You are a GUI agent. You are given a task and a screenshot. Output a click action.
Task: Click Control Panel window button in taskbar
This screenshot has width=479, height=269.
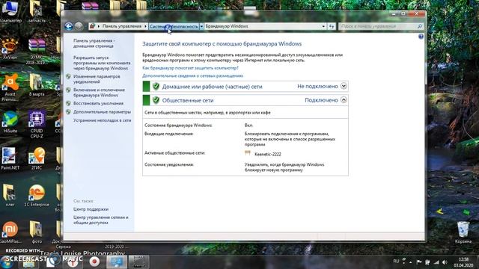click(117, 262)
